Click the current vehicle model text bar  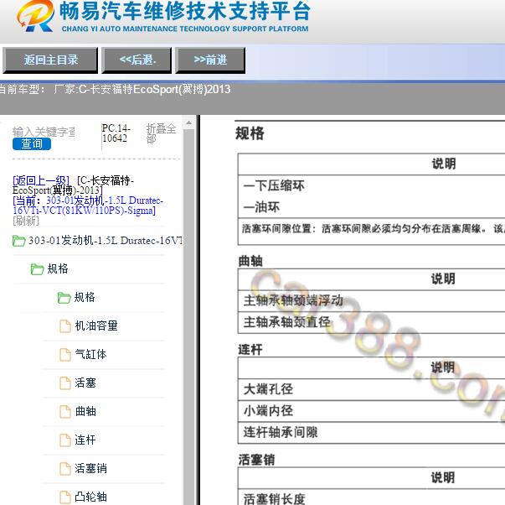click(x=116, y=89)
